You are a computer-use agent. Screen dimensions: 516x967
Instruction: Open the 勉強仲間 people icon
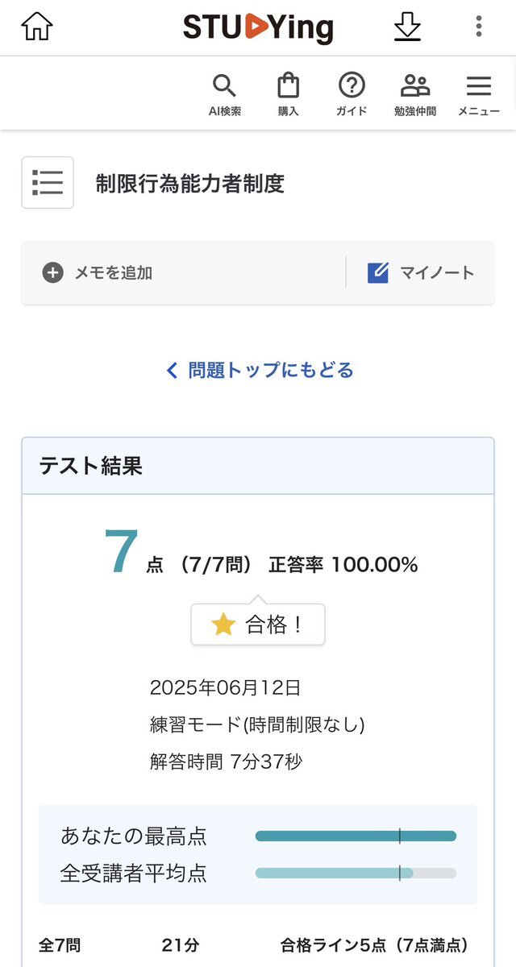(415, 93)
